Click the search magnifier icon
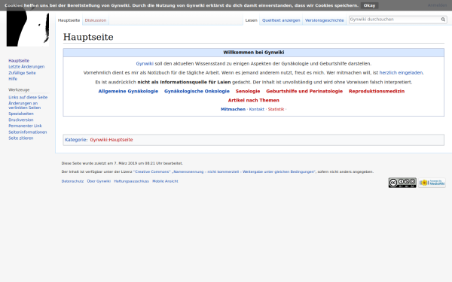The image size is (452, 282). [443, 20]
